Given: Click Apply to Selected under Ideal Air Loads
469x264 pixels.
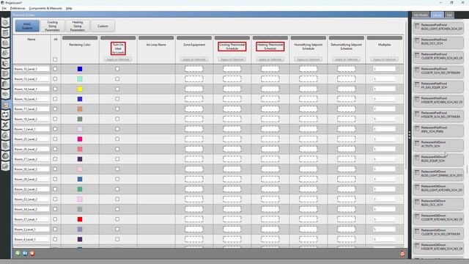Looking at the screenshot, I should (x=118, y=59).
